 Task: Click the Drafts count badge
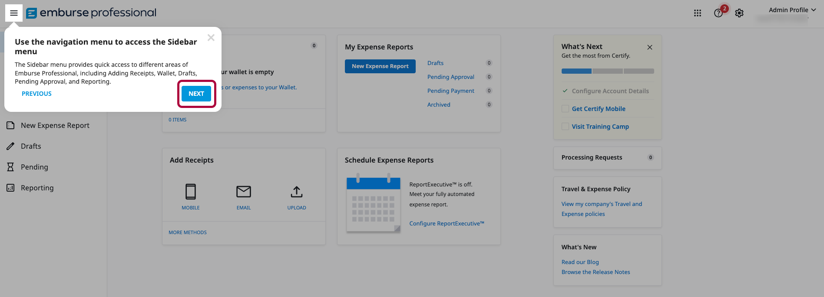489,63
